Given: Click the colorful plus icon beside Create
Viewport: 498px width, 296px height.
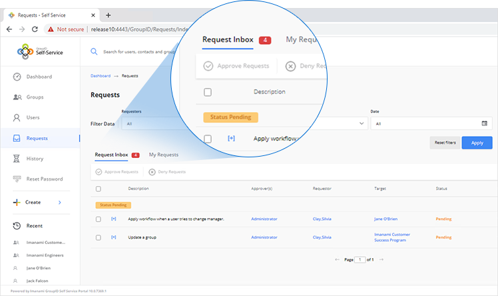Looking at the screenshot, I should 17,202.
